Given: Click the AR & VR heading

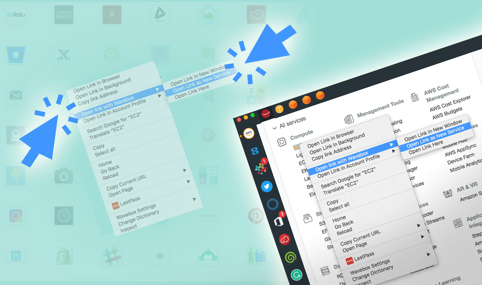Looking at the screenshot, I should [467, 187].
